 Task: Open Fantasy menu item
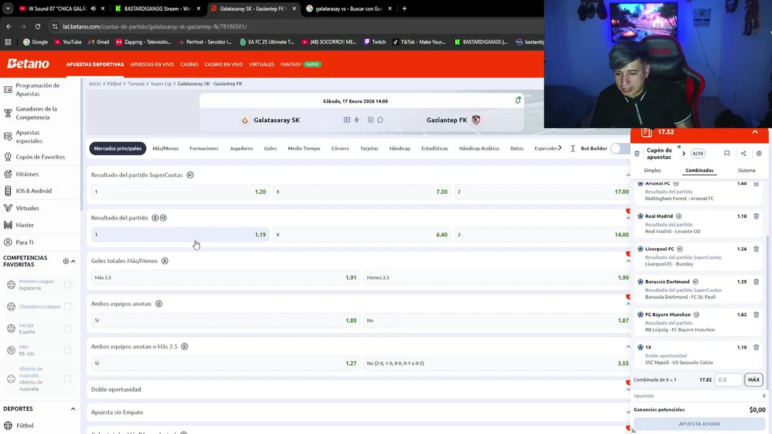(291, 64)
